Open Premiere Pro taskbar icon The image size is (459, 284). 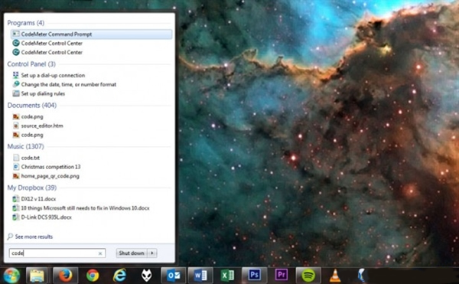pos(281,276)
